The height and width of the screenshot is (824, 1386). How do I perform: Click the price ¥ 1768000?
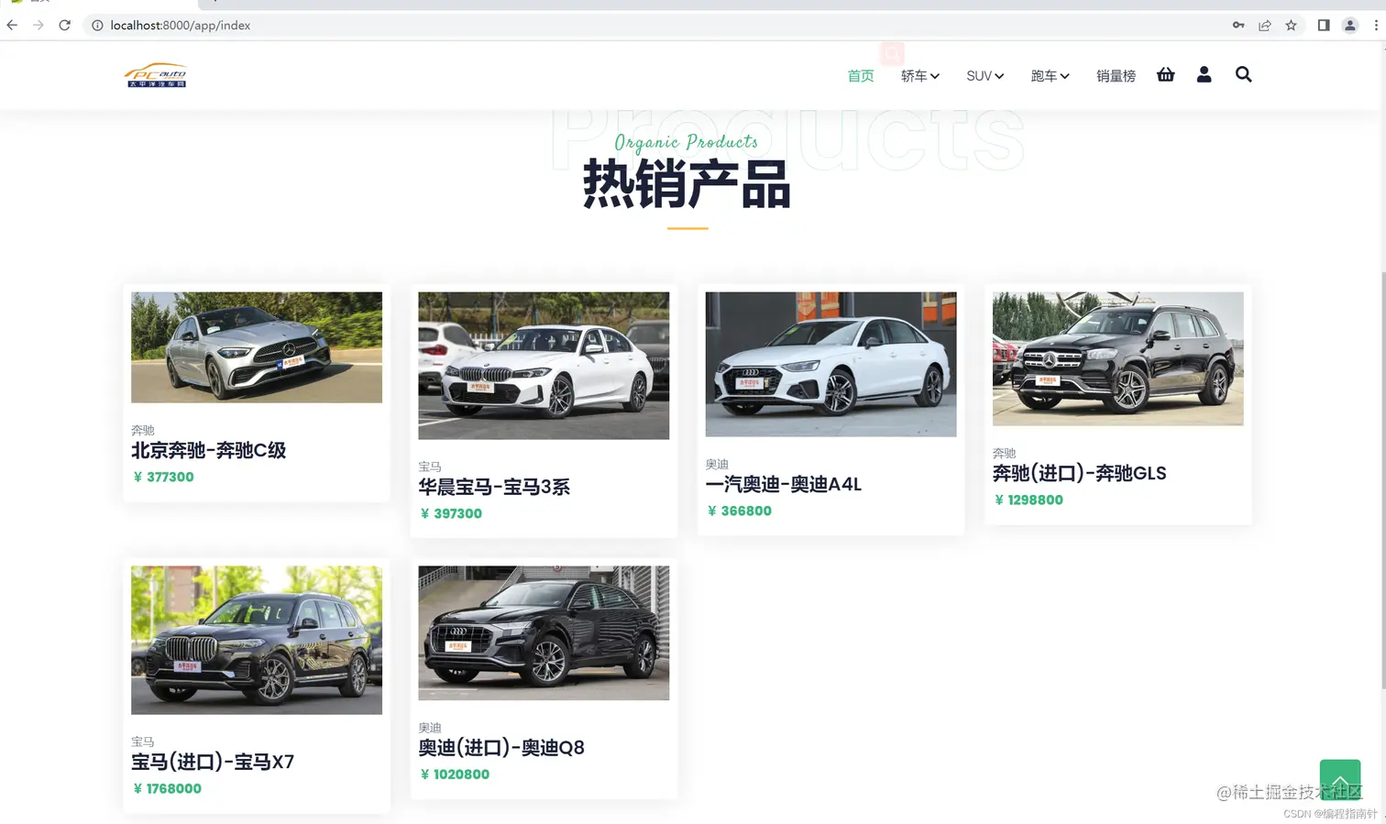(x=167, y=788)
